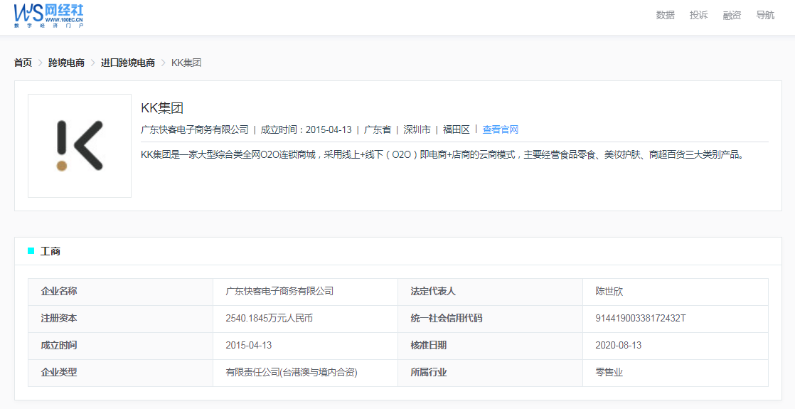Click 广东快客电子商务有限公司 in the company header
795x409 pixels.
click(x=195, y=130)
